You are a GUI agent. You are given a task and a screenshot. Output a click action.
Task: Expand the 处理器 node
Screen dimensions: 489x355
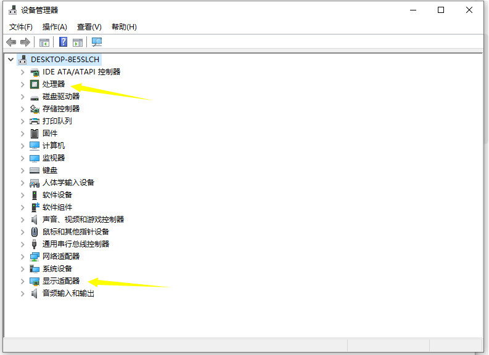coord(23,84)
